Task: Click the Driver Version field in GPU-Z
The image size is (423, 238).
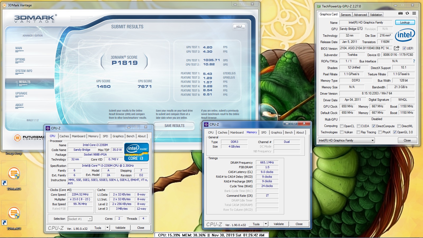Action: [x=377, y=93]
